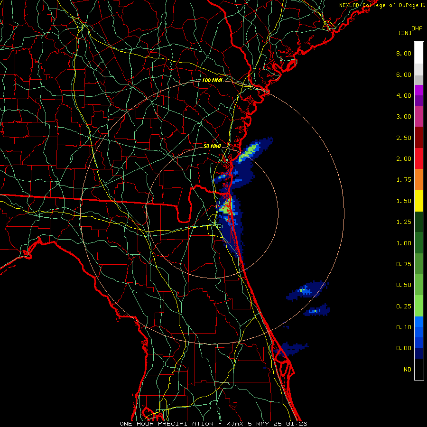Pick the lime green legend swatch near 0.25

point(419,306)
